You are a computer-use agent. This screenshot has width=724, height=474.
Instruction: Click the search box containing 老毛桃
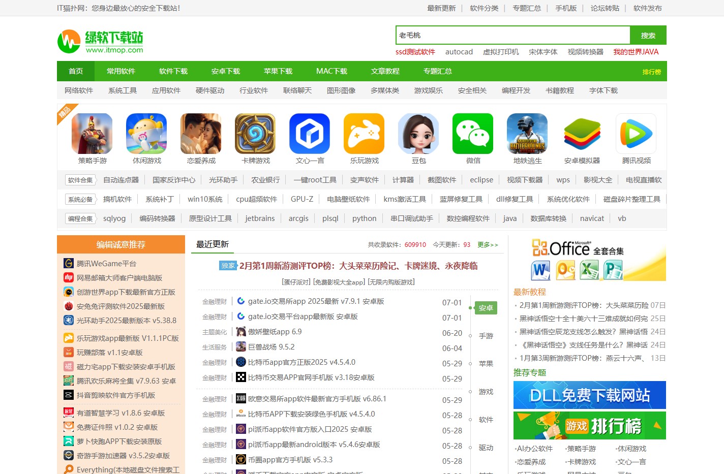click(x=513, y=35)
